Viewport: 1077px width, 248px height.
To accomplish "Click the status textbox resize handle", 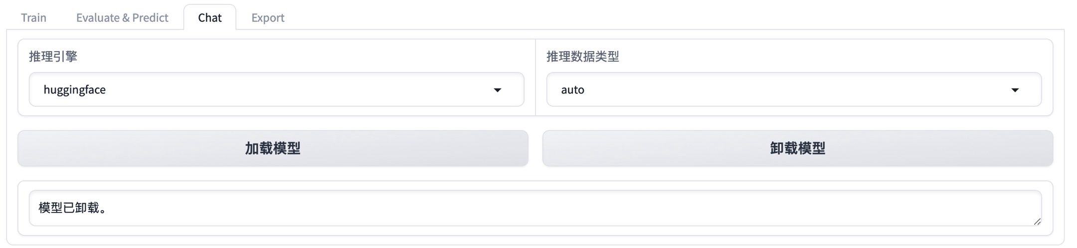I will tap(1037, 222).
